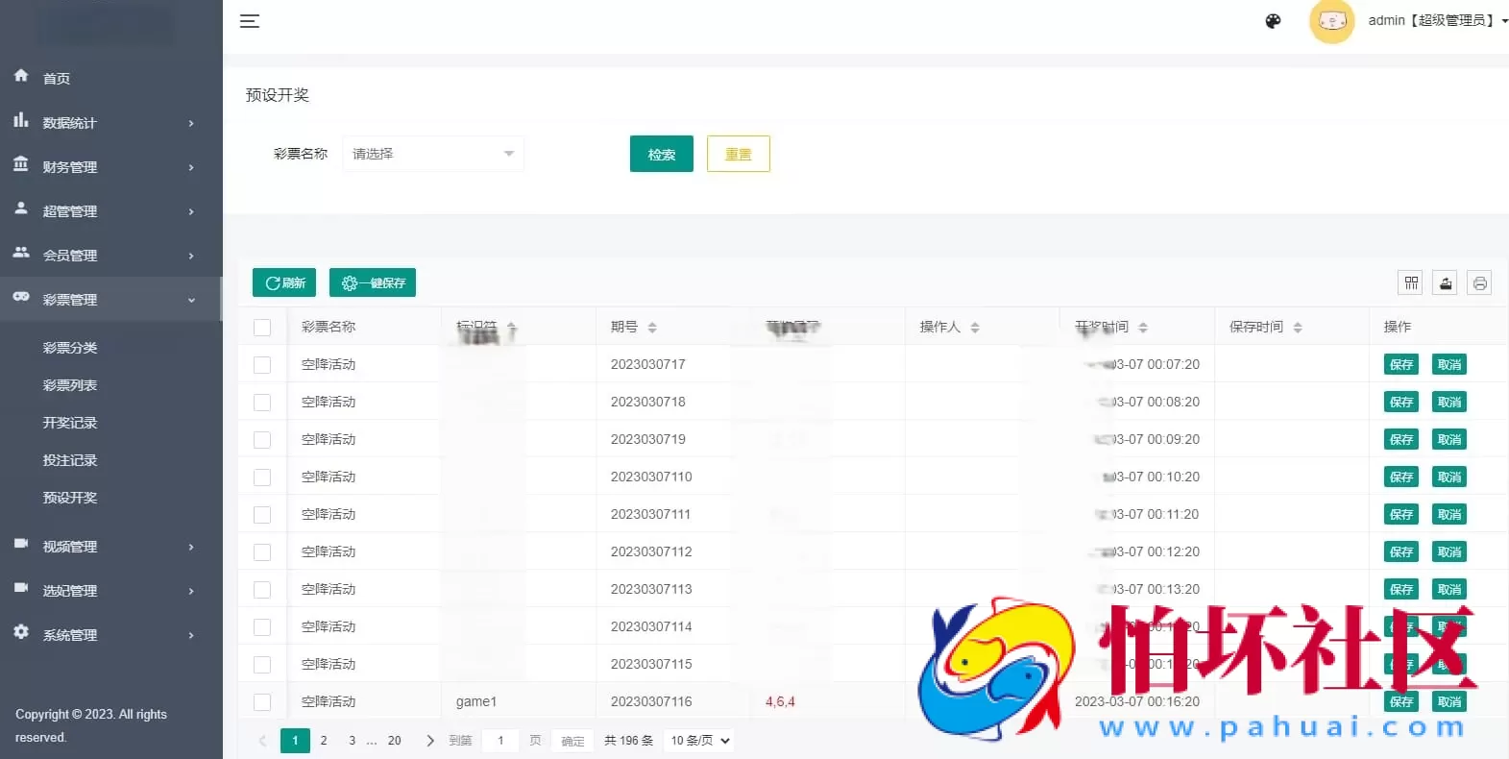Toggle the select-all header checkbox

tap(262, 328)
